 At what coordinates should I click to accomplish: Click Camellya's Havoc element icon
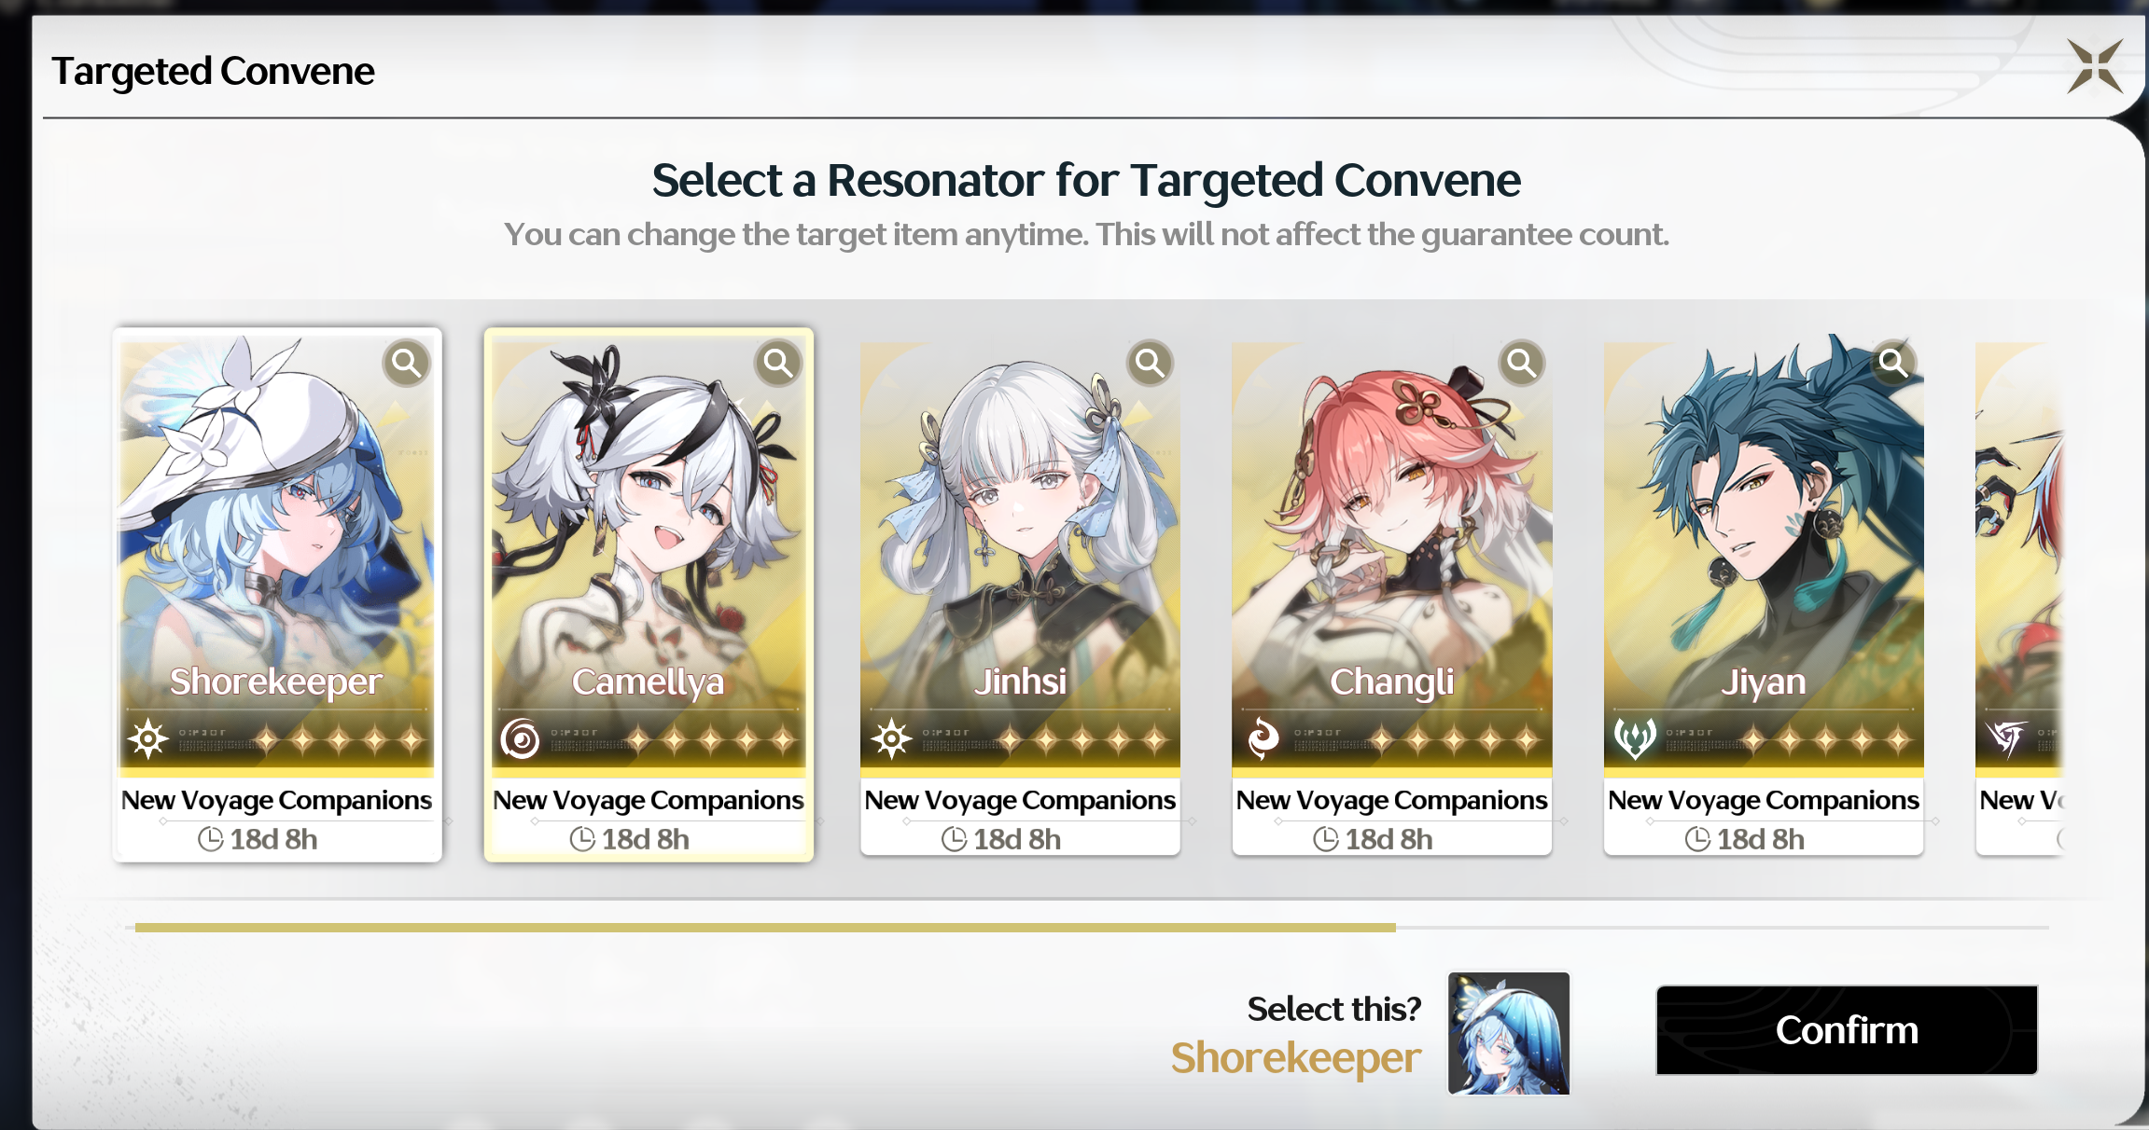(x=520, y=739)
